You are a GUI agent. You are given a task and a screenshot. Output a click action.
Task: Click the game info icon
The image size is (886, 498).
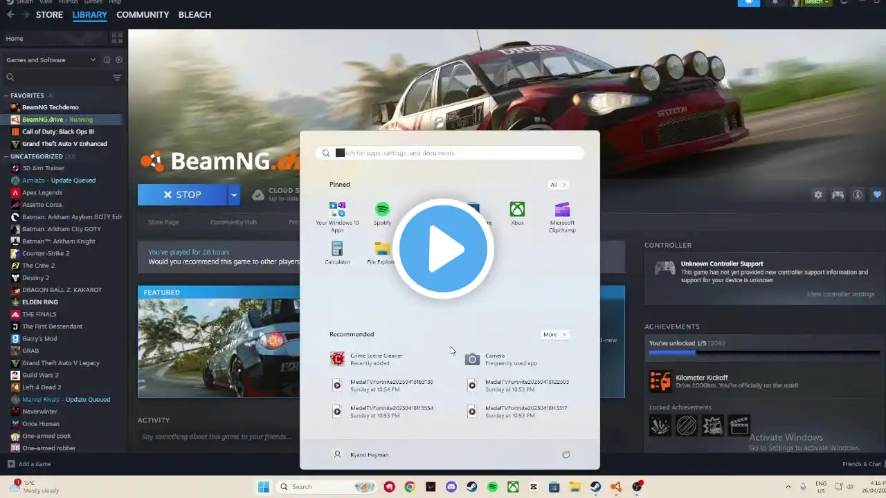click(858, 195)
